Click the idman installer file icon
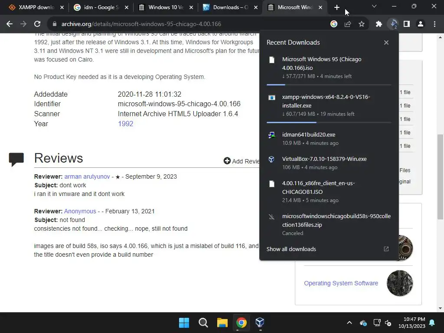This screenshot has width=444, height=333. [272, 135]
